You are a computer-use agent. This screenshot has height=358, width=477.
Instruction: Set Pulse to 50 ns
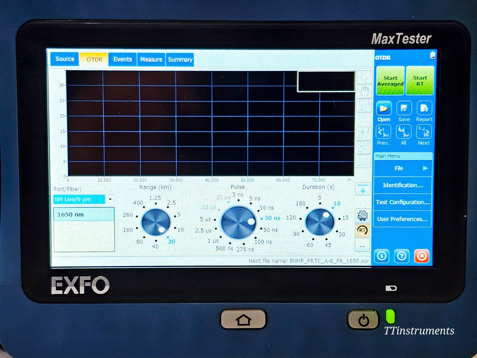[x=270, y=230]
